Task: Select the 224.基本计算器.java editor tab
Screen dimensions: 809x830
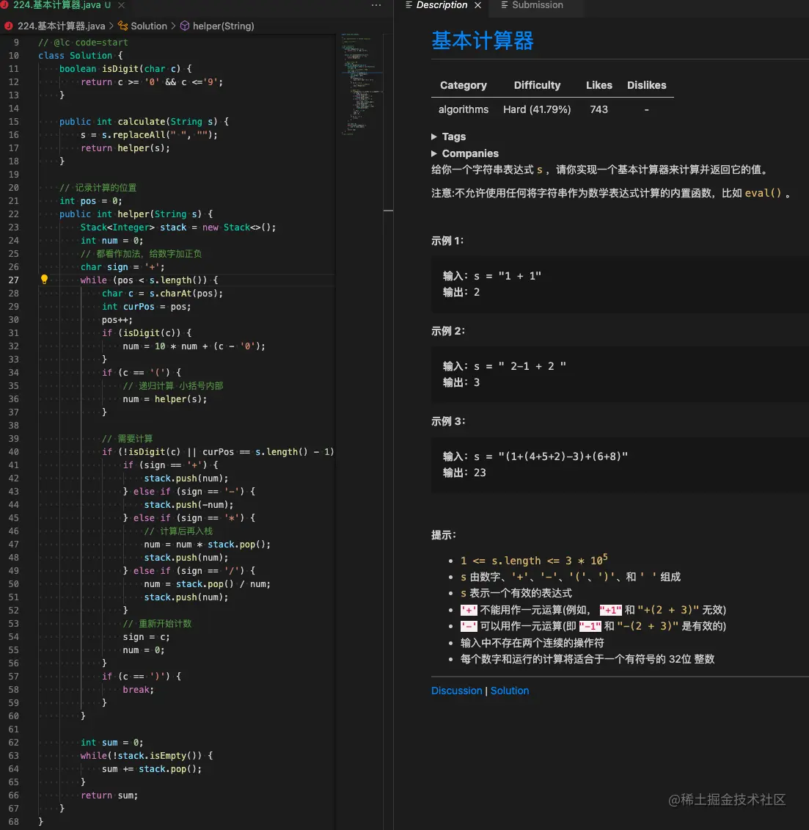Action: [56, 4]
